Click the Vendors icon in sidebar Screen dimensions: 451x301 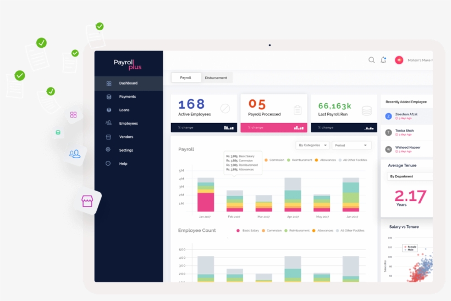[x=109, y=137]
